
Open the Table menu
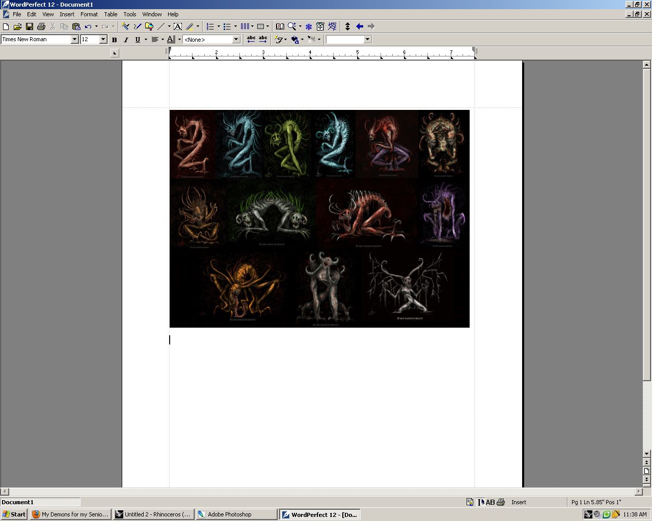coord(111,14)
